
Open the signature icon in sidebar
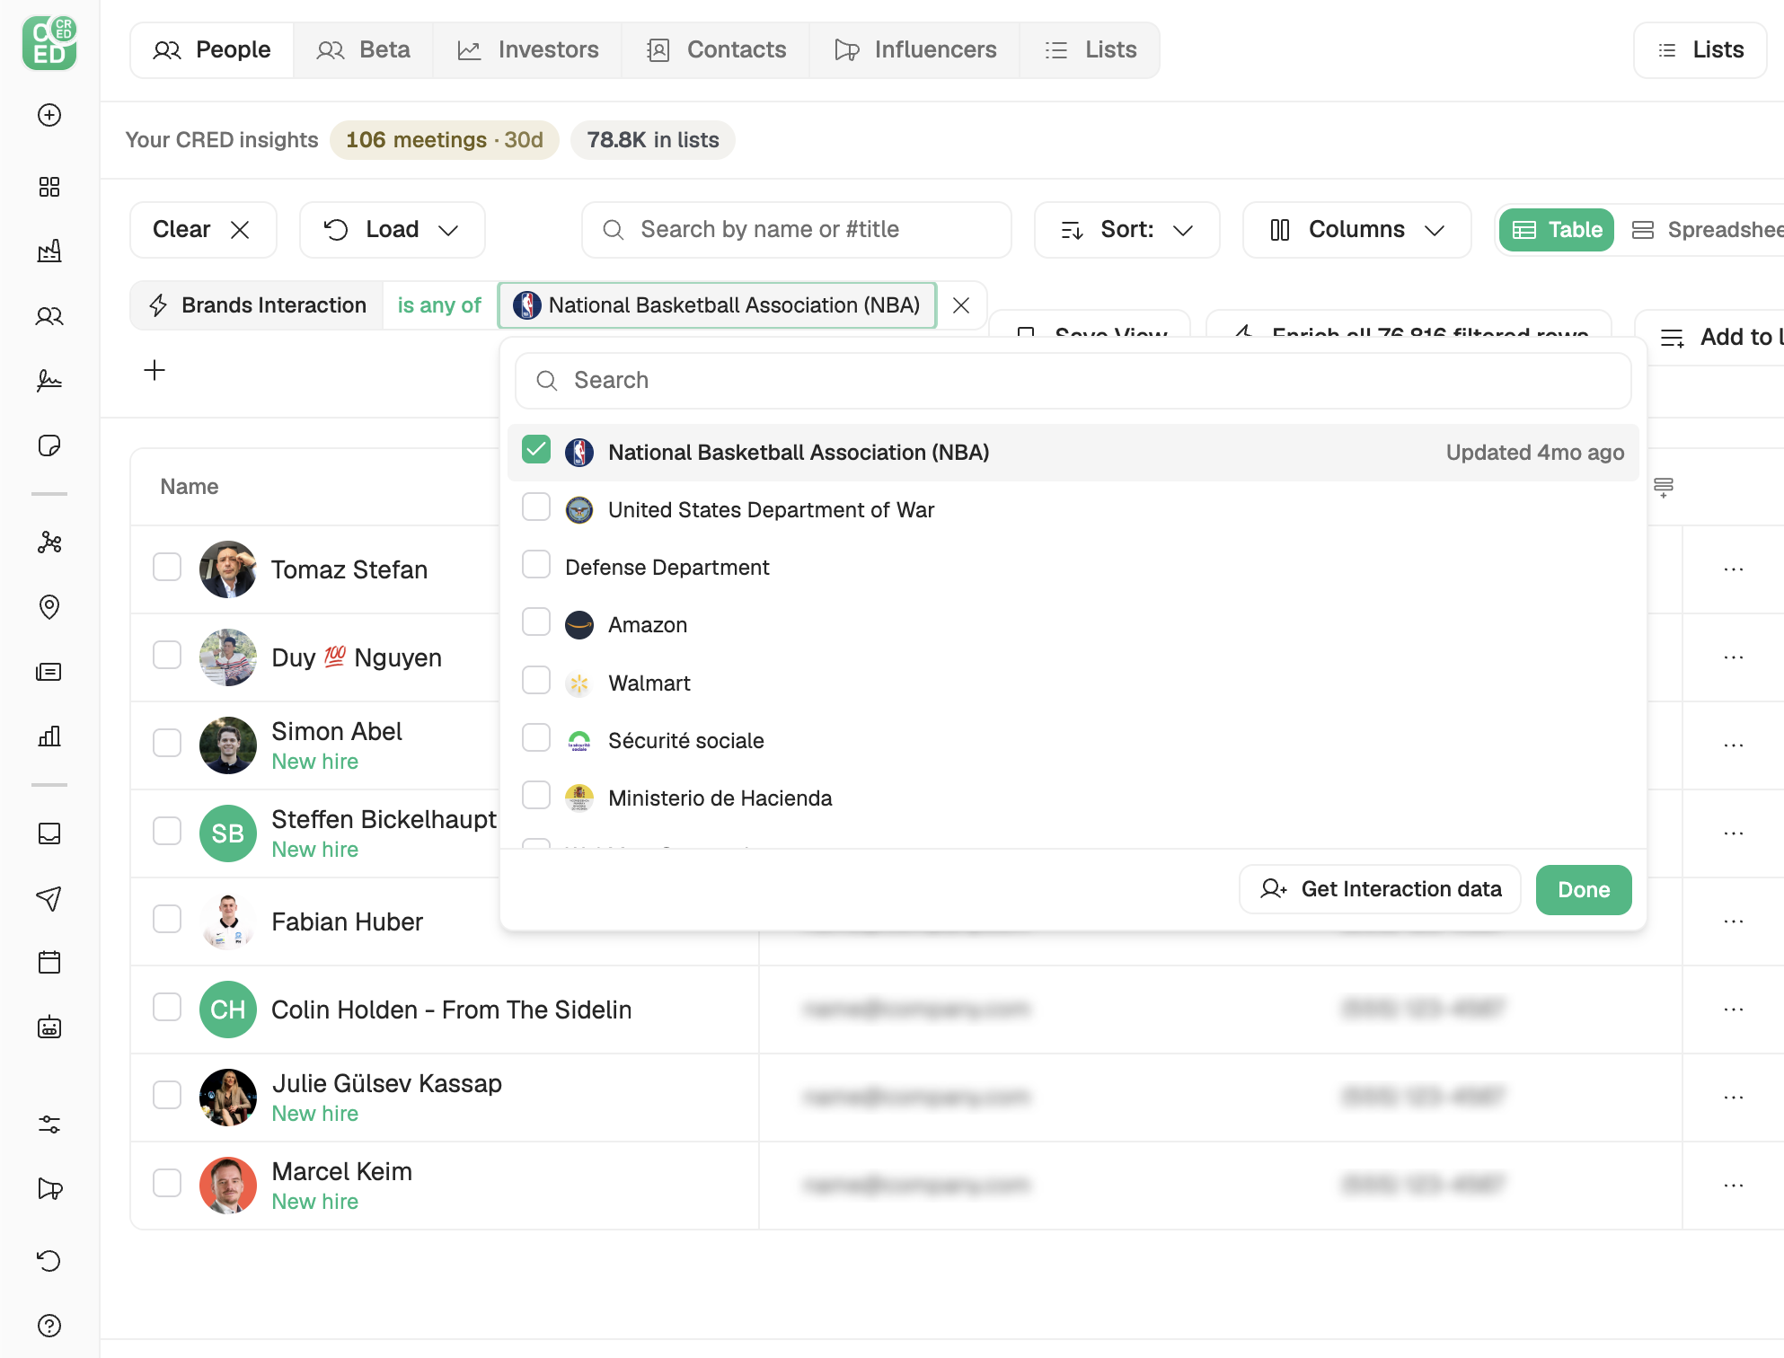[49, 381]
